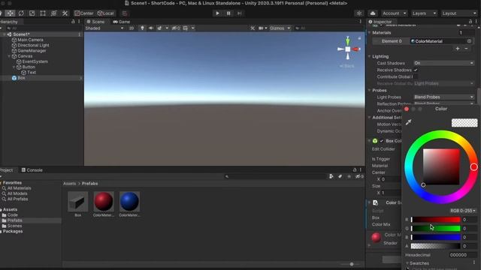Click the eyedropper in Color picker
481x270 pixels.
(x=408, y=122)
